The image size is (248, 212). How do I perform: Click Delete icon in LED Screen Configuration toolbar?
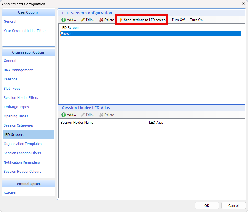tap(101, 20)
